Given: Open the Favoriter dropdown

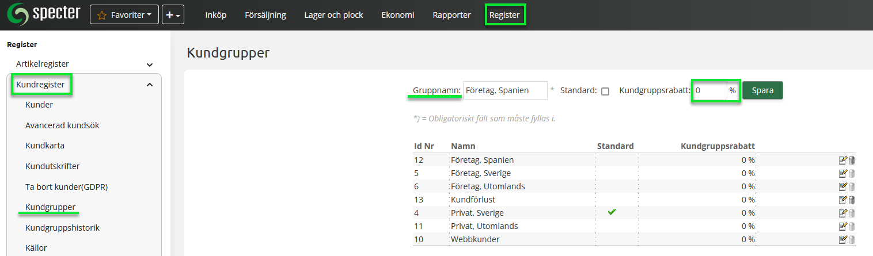Looking at the screenshot, I should pos(124,15).
